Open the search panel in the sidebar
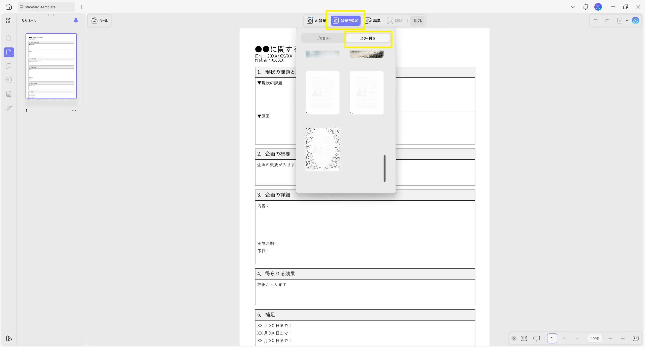This screenshot has height=347, width=645. [x=9, y=38]
